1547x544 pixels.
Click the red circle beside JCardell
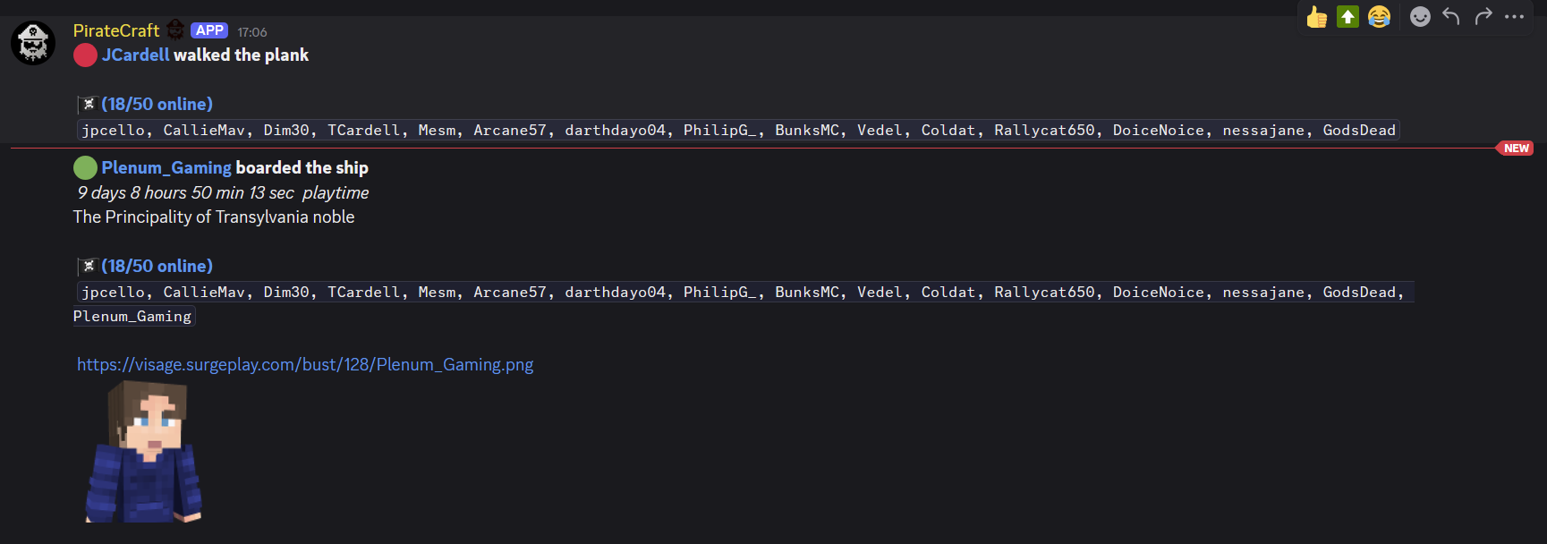[x=85, y=55]
